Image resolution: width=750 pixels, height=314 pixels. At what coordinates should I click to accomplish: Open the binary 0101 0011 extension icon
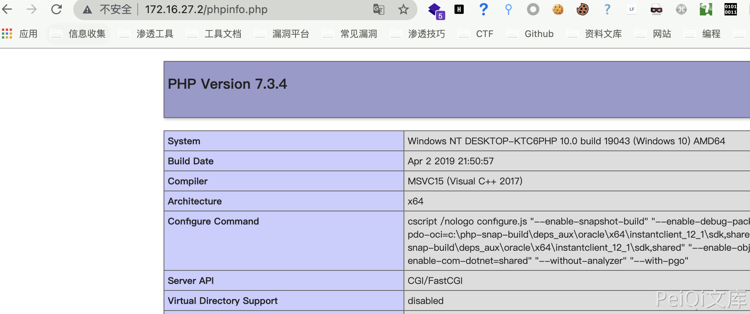pos(731,9)
